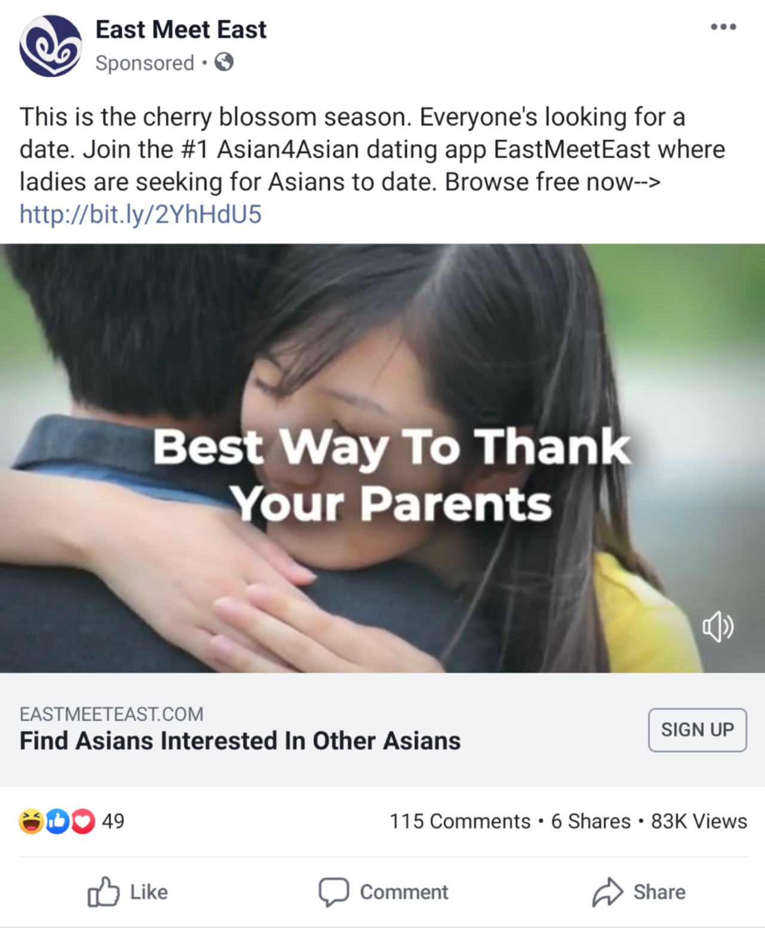The image size is (765, 928).
Task: Open the bit.ly/2YhHdU5 link
Action: point(140,214)
